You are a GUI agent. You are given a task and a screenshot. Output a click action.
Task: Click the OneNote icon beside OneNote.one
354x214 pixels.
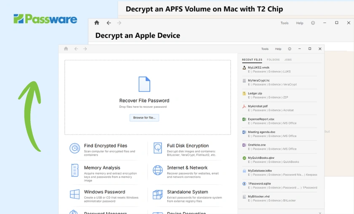point(244,145)
